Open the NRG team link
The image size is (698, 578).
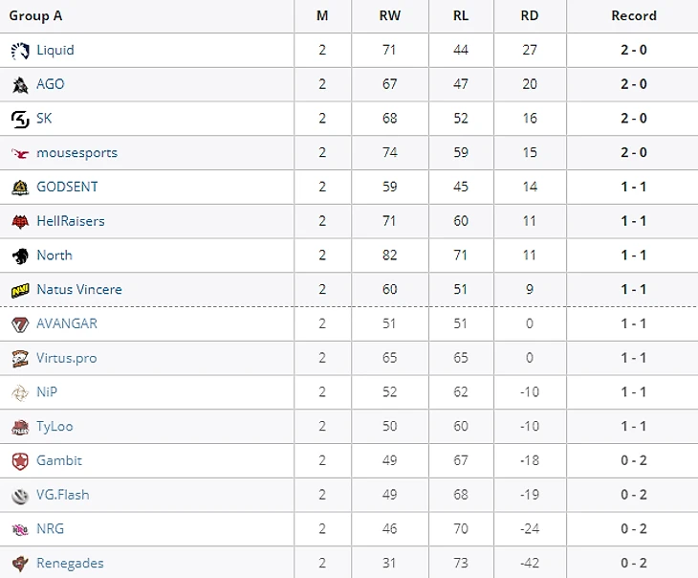51,528
